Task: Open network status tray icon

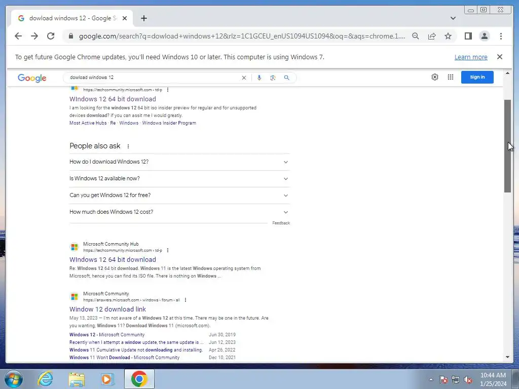Action: click(x=456, y=379)
